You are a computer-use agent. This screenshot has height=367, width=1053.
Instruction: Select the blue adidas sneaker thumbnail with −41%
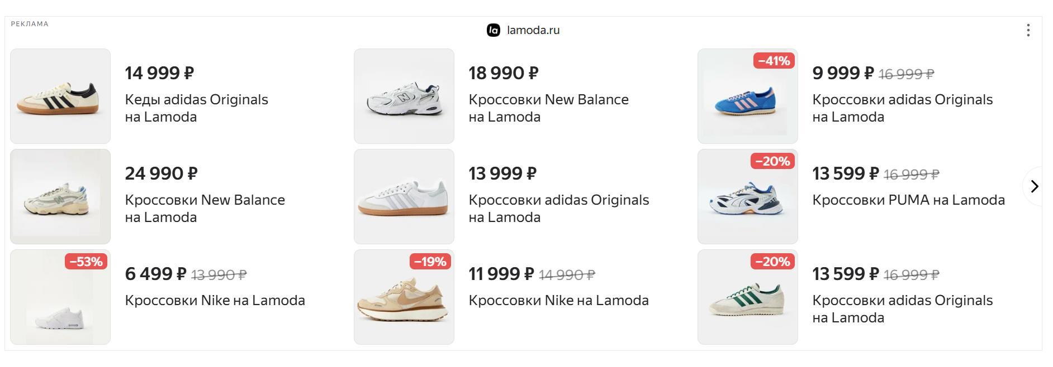[x=747, y=96]
